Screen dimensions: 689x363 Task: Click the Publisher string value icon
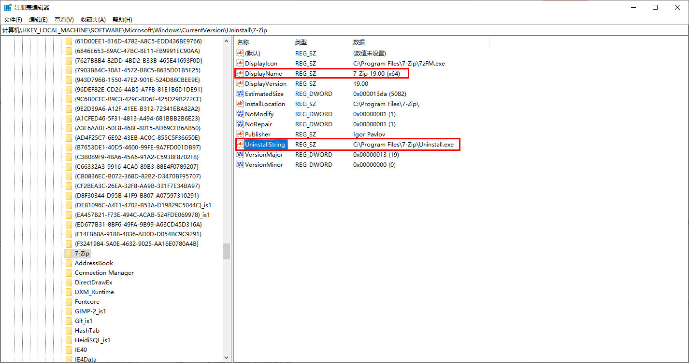[x=240, y=134]
